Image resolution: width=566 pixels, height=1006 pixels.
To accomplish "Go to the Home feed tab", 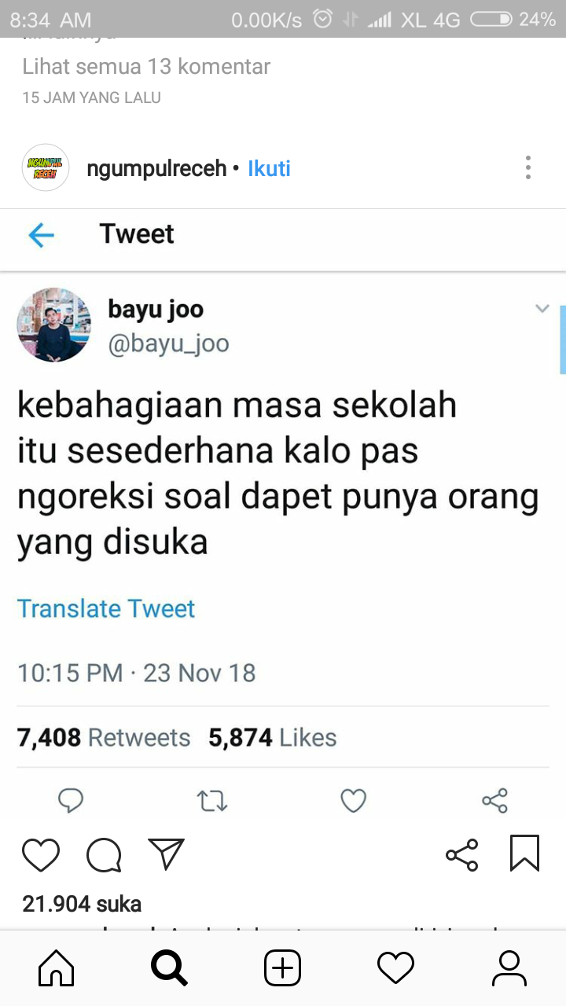I will [57, 968].
